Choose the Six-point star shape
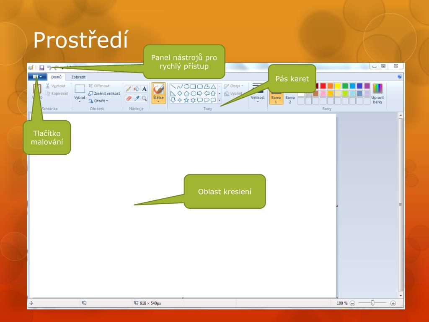The height and width of the screenshot is (322, 429). pos(193,100)
